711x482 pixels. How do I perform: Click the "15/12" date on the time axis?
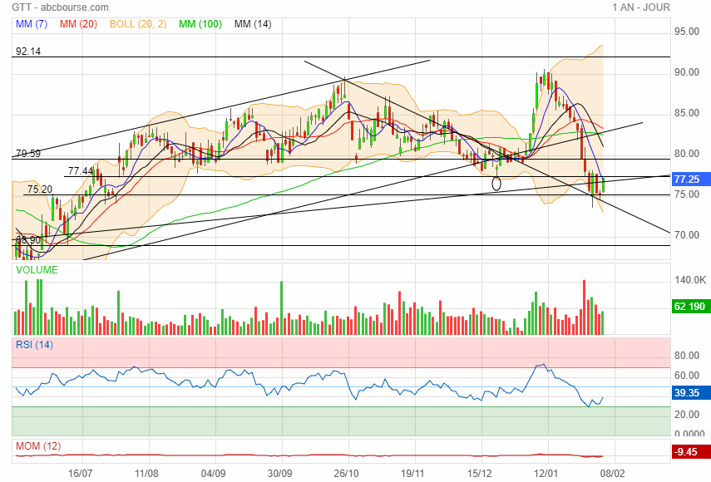pyautogui.click(x=479, y=474)
